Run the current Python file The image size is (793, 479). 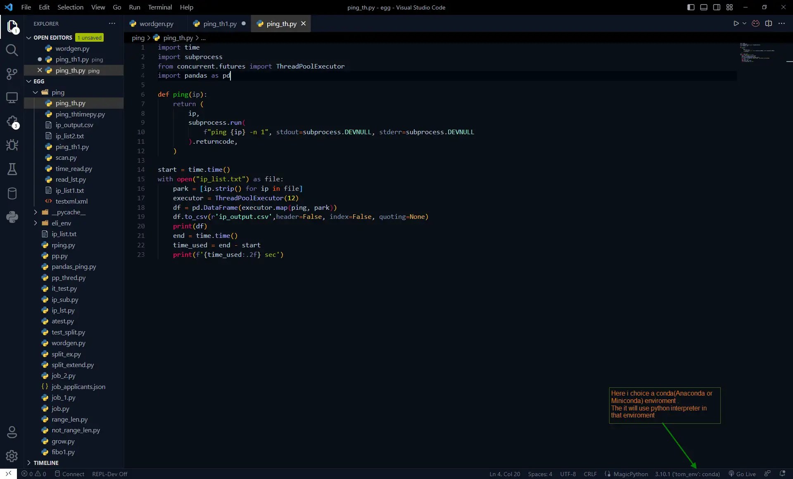coord(737,24)
